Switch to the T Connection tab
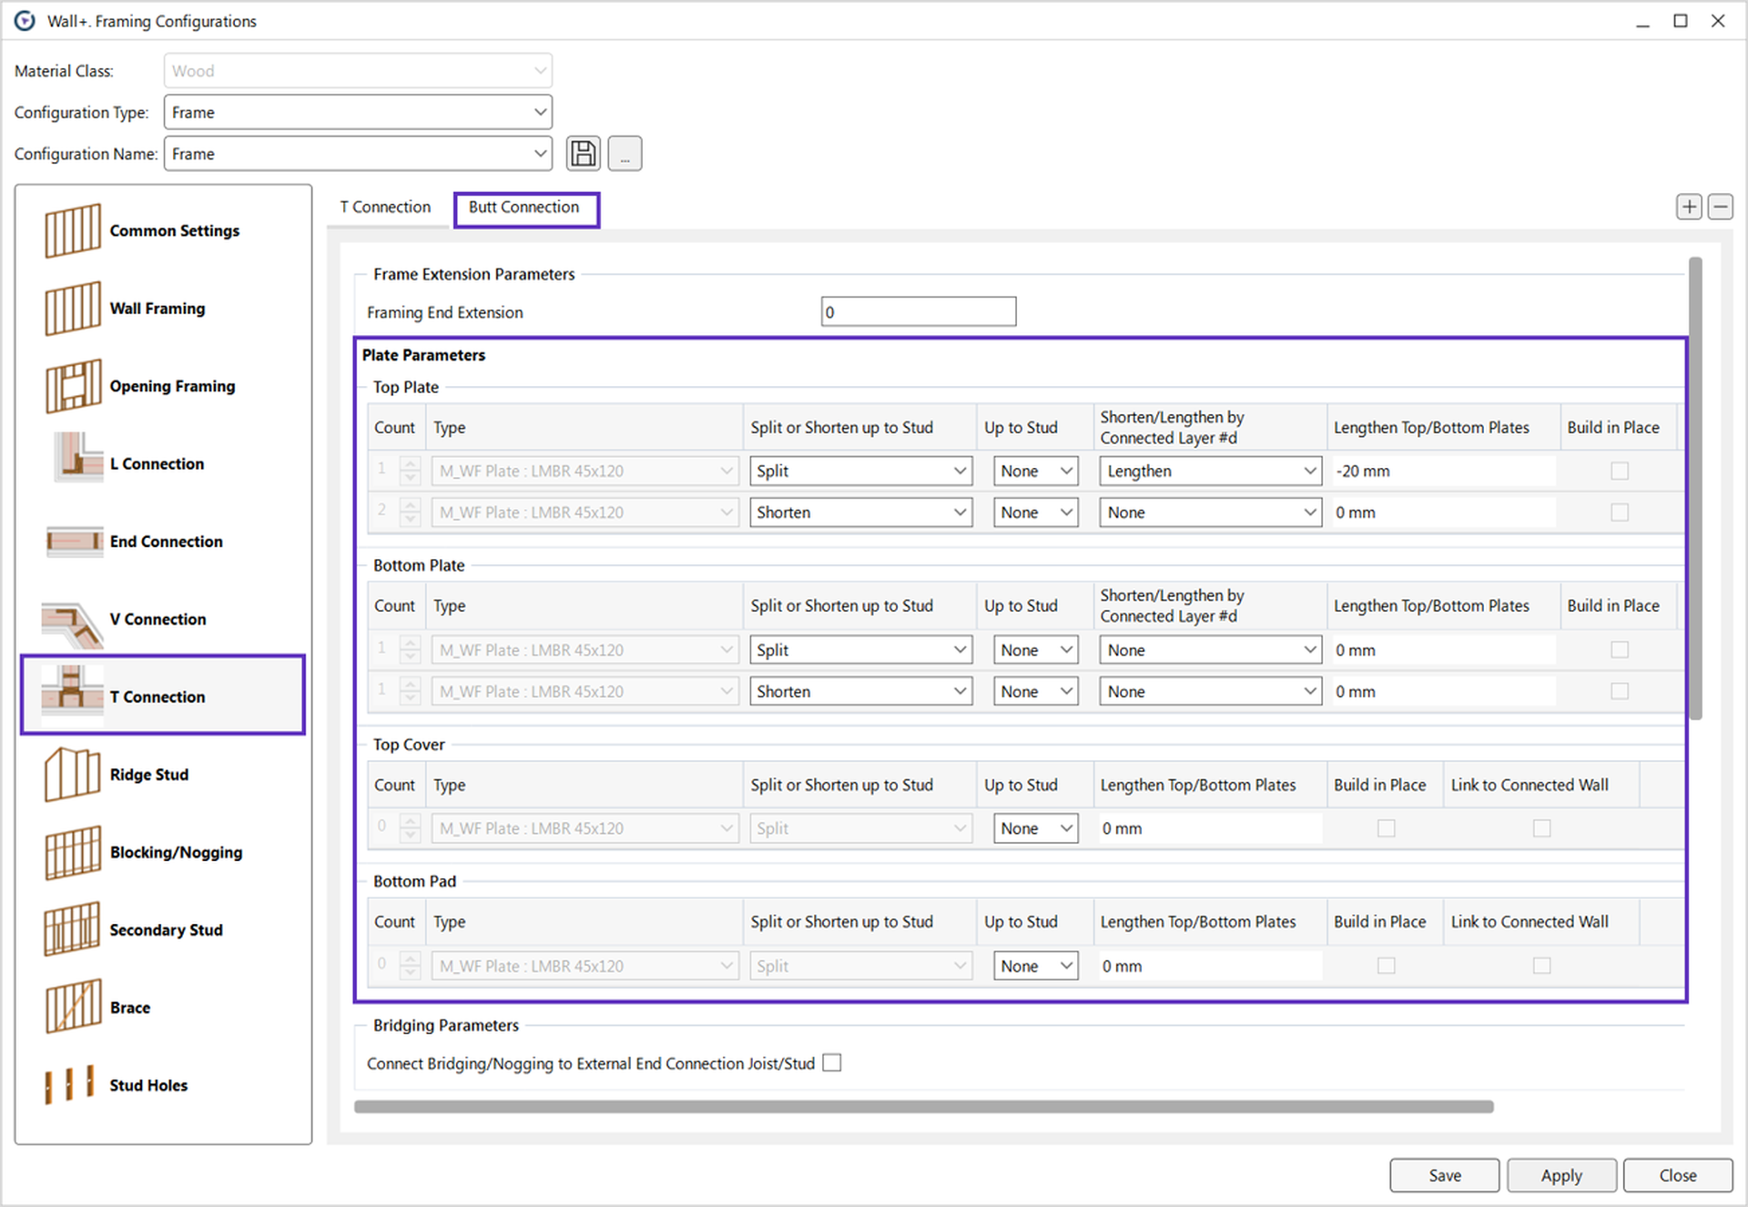Viewport: 1748px width, 1207px height. click(x=386, y=207)
